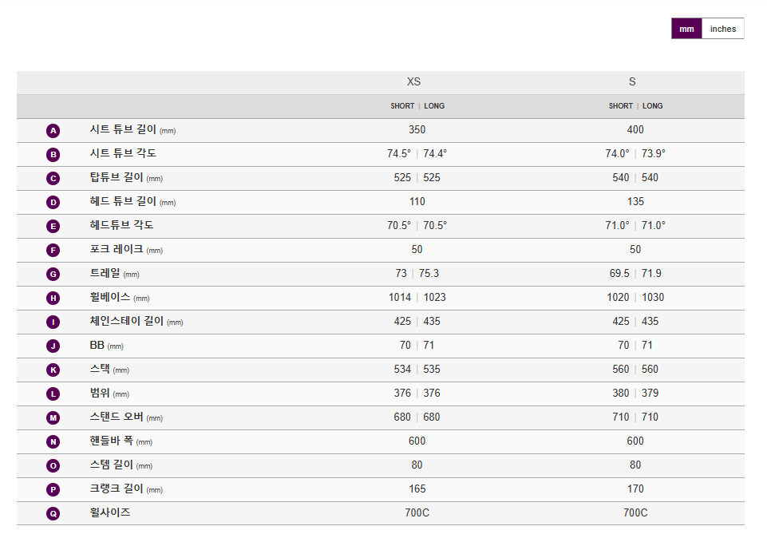Click the J badge for BB

53,346
